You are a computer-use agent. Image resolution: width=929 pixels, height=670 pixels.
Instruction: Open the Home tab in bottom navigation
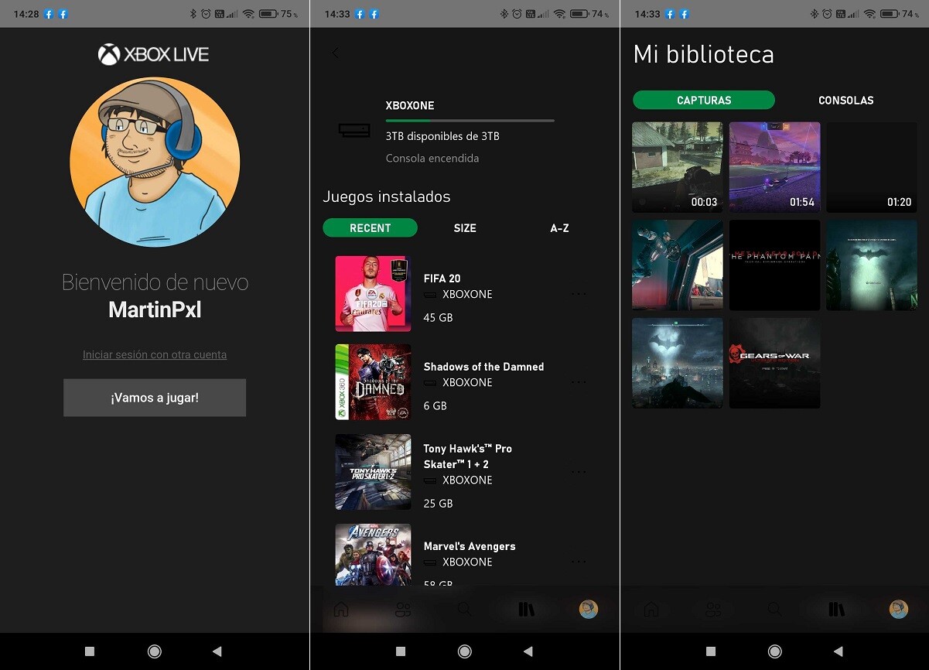tap(341, 609)
